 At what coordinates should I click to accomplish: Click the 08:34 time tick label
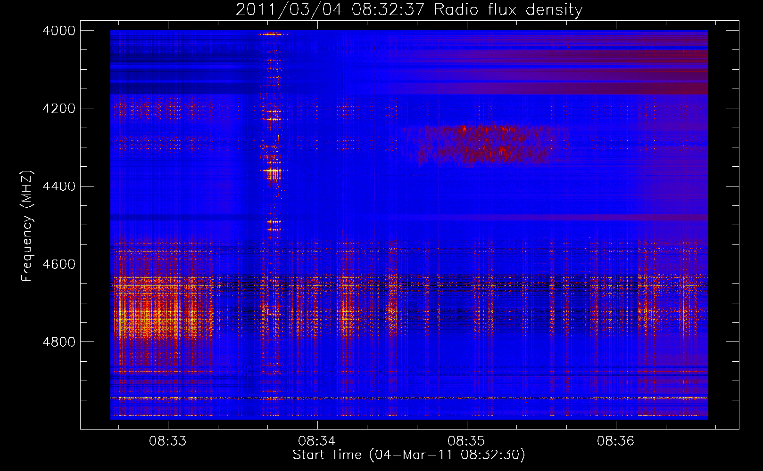[317, 441]
